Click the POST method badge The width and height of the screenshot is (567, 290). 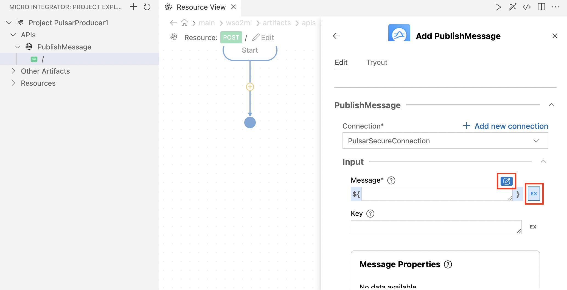point(231,37)
